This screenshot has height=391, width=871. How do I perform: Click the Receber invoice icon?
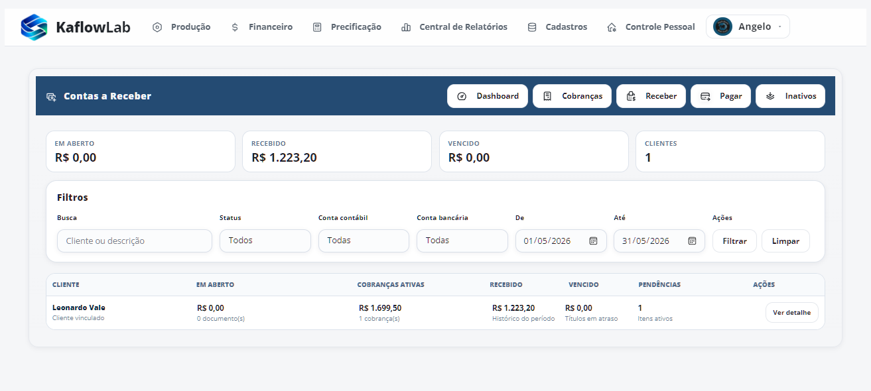coord(631,96)
